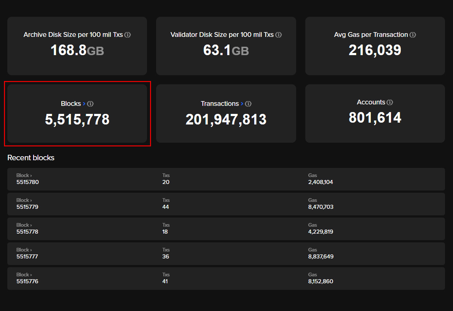Click the info icon beside Transactions
Viewport: 453px width, 311px height.
click(248, 103)
